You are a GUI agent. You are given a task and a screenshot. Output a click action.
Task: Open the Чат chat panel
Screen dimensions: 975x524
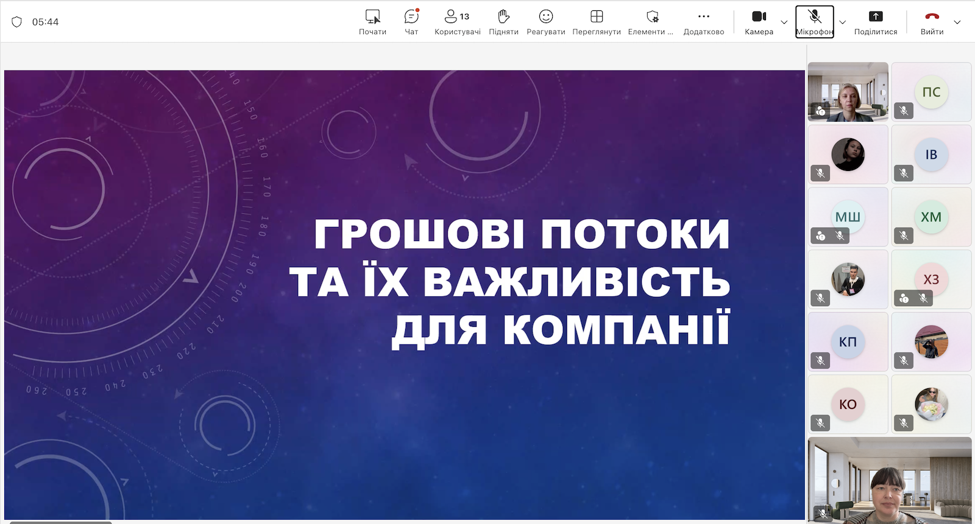411,22
